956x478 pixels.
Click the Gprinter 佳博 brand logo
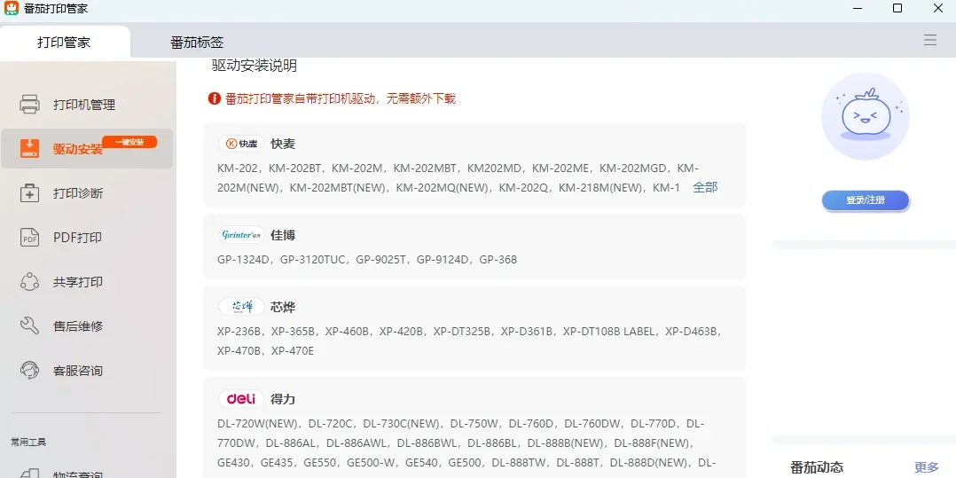point(241,235)
